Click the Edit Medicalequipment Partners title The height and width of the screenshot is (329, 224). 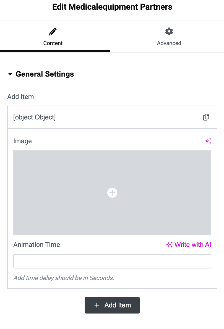tap(112, 7)
